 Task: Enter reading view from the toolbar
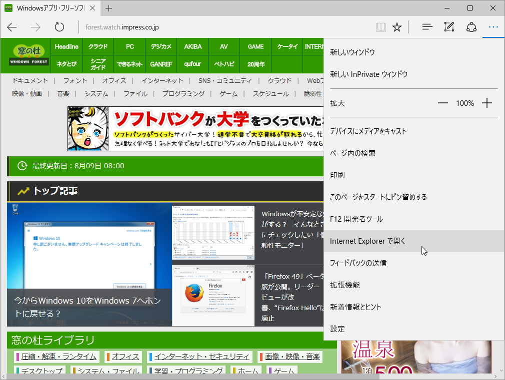380,27
